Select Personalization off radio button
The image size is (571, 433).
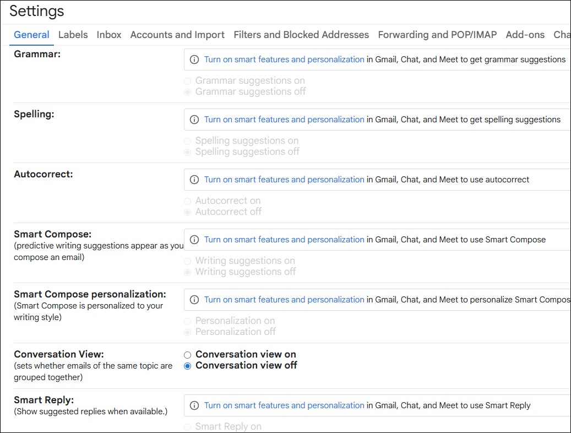click(188, 332)
